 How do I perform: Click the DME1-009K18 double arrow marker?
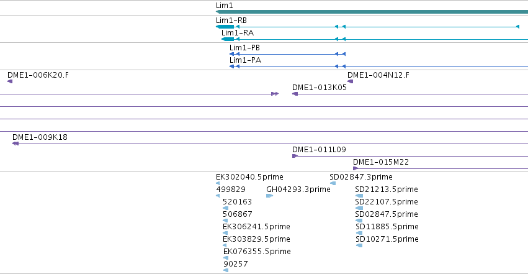pyautogui.click(x=16, y=144)
